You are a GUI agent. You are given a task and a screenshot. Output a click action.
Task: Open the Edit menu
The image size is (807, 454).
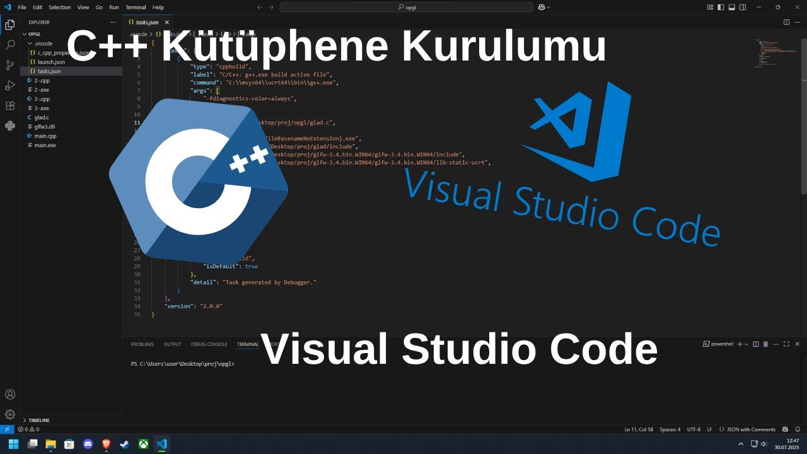click(37, 7)
